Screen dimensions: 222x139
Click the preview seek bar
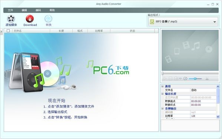(190, 74)
